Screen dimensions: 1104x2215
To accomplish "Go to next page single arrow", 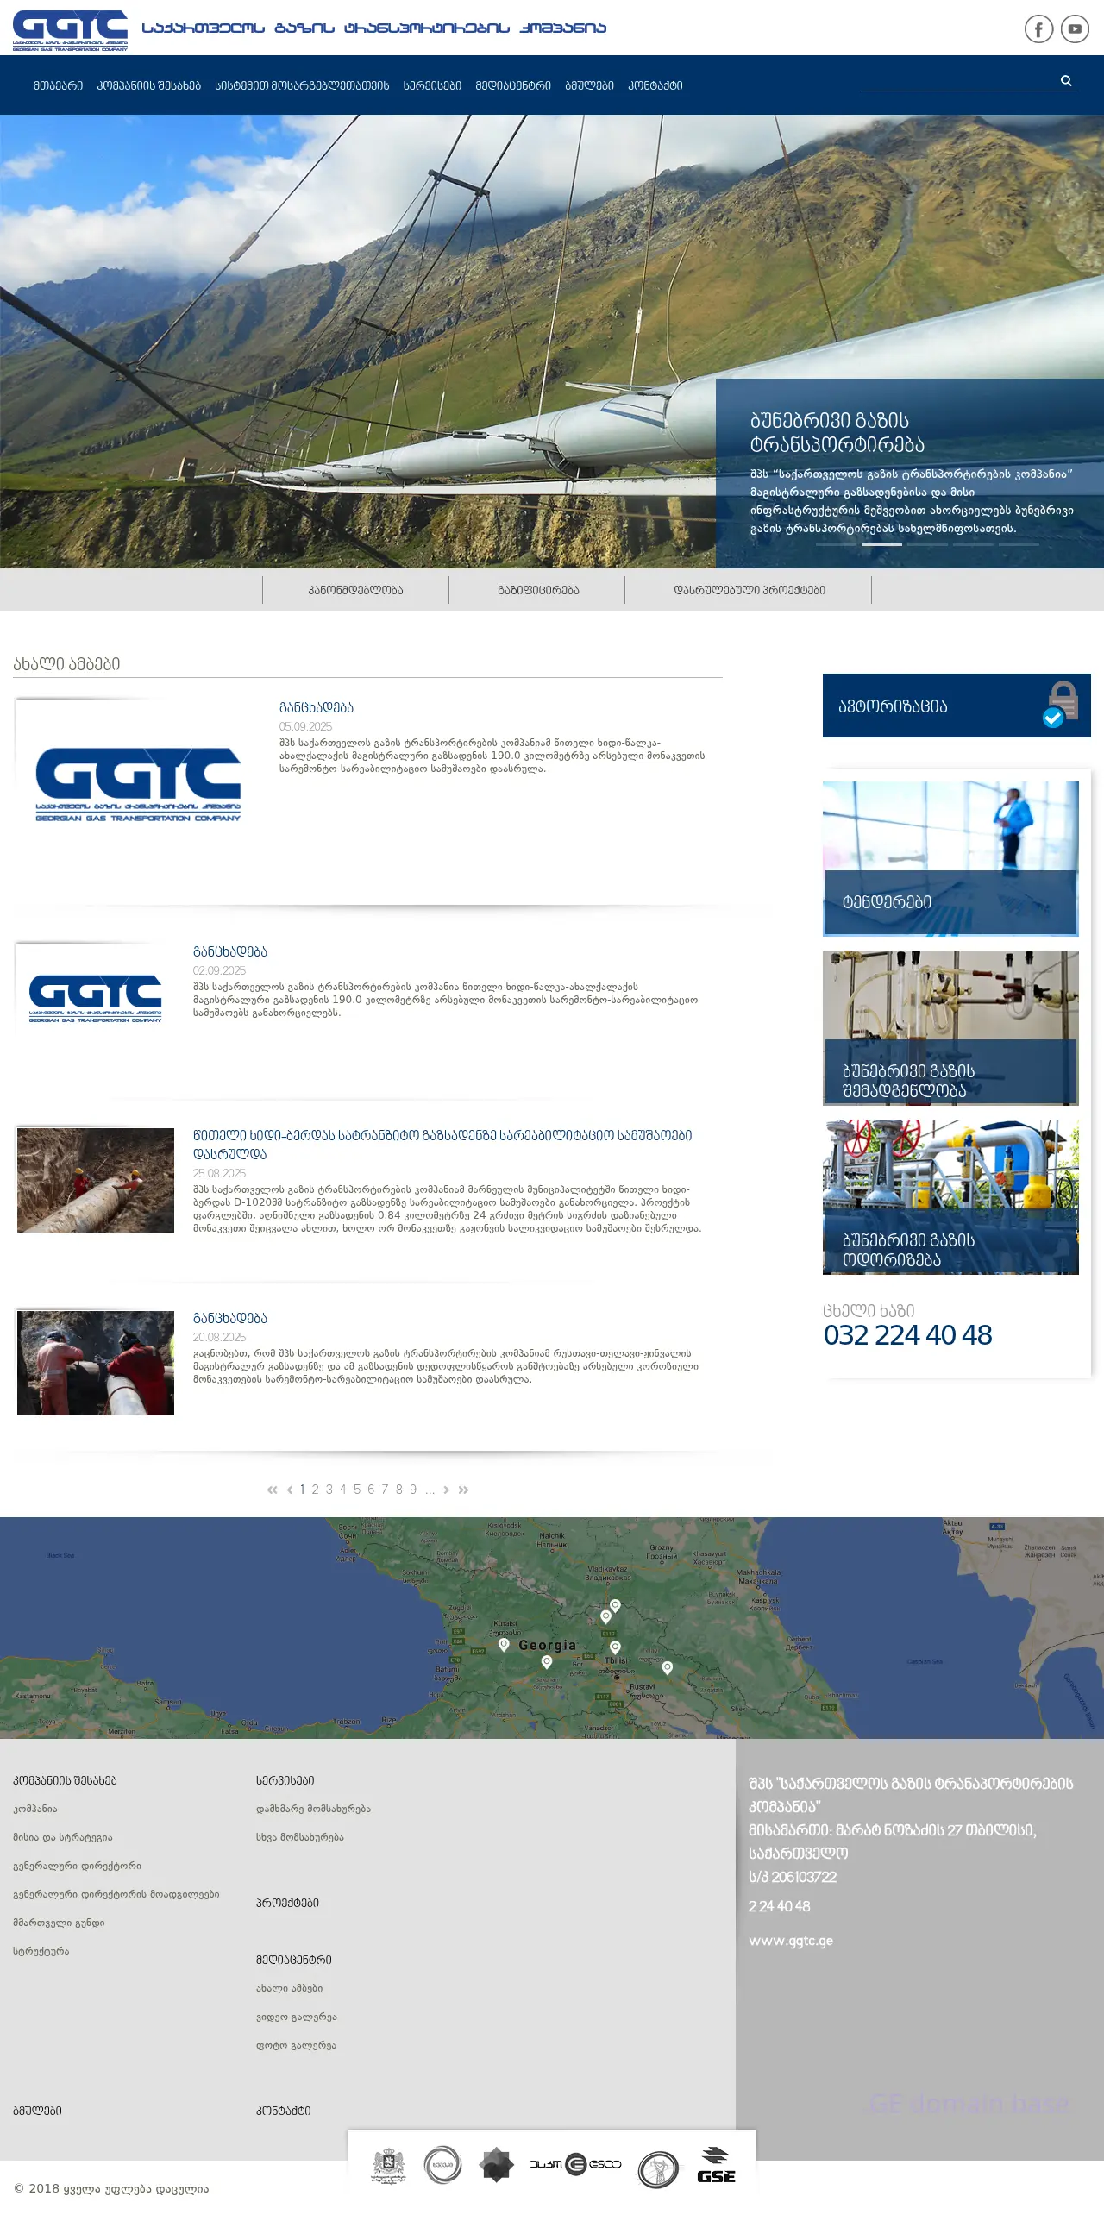I will click(x=446, y=1490).
